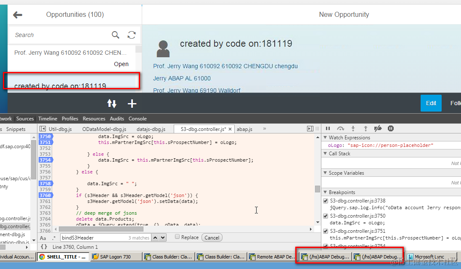
Task: Toggle breakpoint marker on line 3751
Action: pos(45,142)
